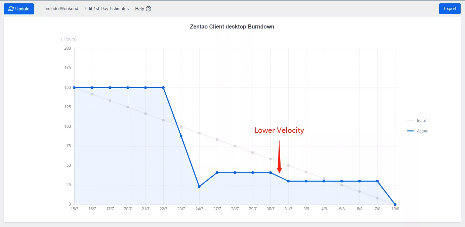Click the Help question mark icon
Screen dimensions: 465x227
click(x=149, y=9)
